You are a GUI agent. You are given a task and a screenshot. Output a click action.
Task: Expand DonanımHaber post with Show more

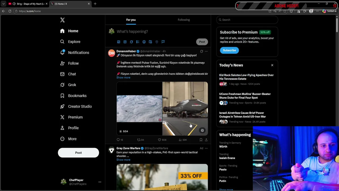click(123, 77)
